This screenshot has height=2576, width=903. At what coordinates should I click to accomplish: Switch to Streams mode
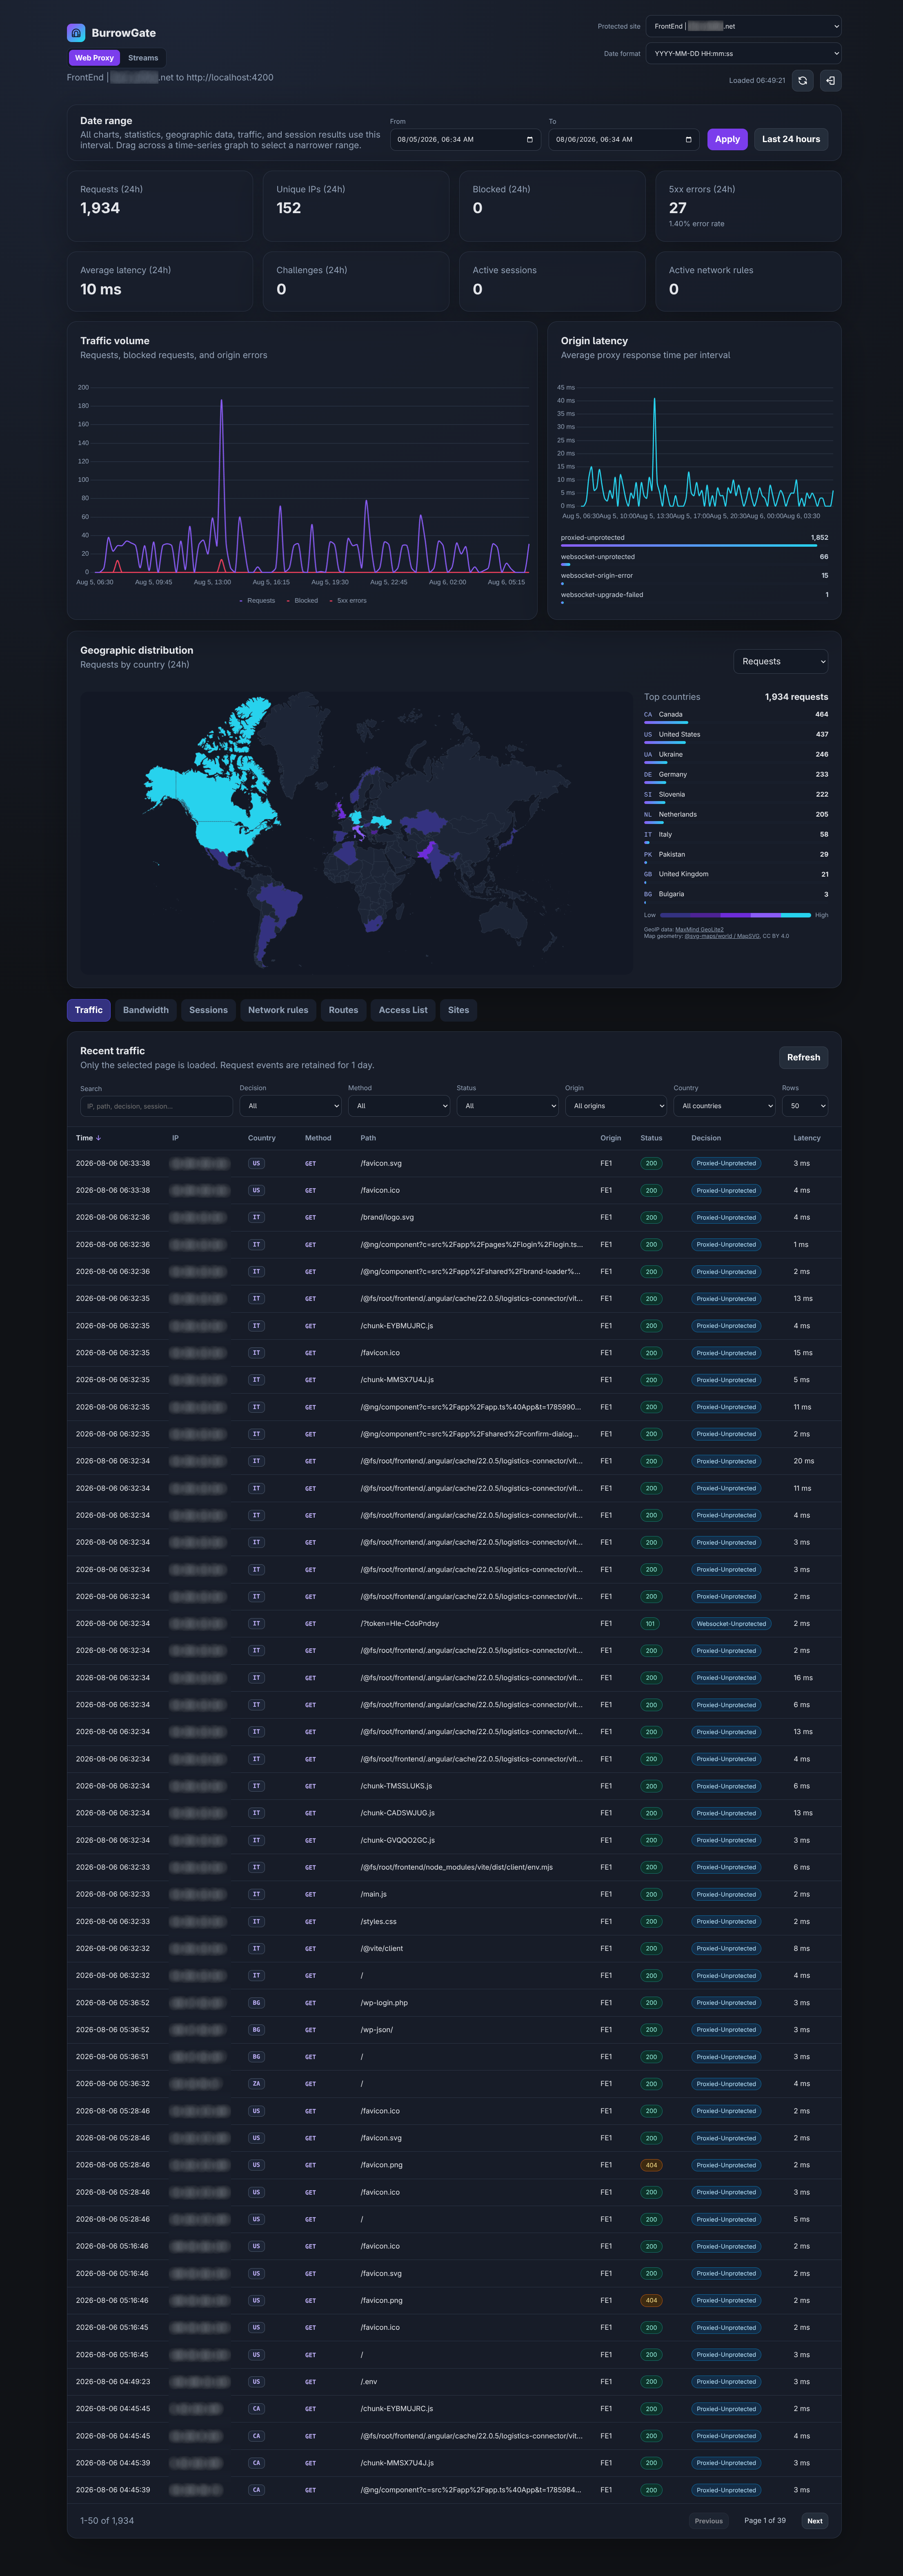[x=143, y=58]
